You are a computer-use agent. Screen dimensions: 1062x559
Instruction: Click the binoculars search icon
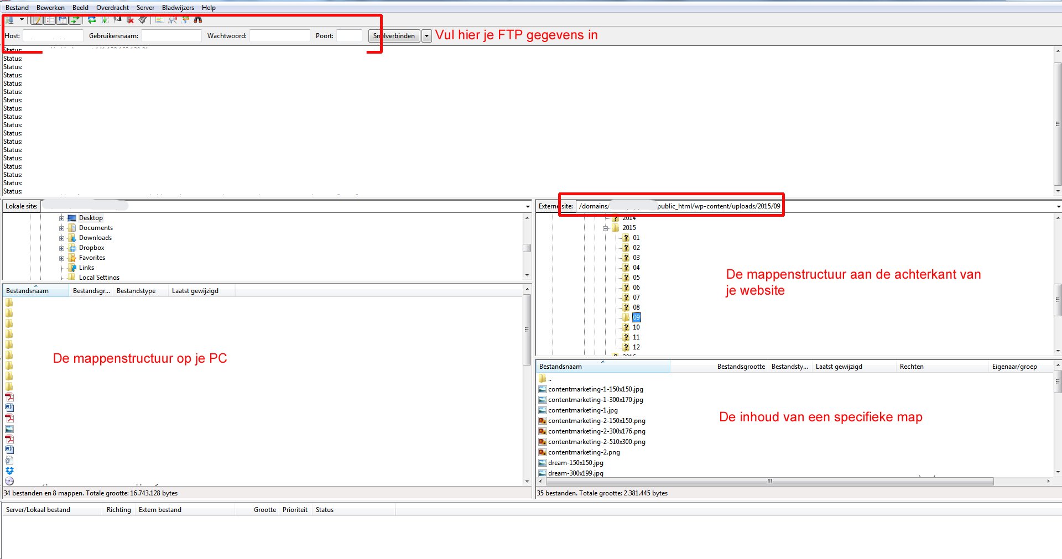[198, 20]
